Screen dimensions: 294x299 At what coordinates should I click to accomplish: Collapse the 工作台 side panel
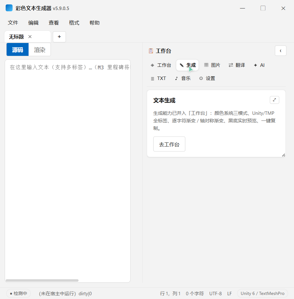[x=281, y=51]
